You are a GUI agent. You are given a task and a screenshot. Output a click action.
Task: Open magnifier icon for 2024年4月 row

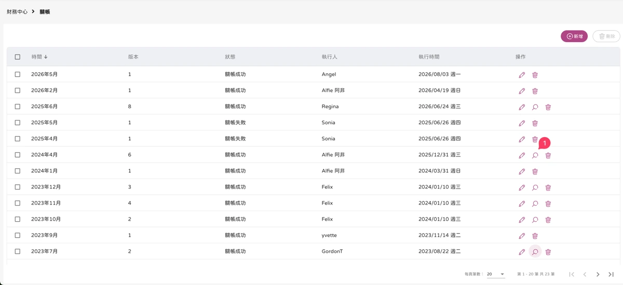(535, 155)
